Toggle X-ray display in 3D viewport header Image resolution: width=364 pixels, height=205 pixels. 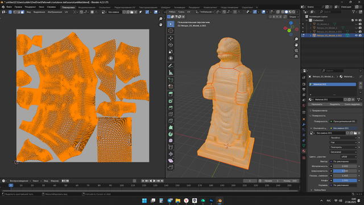click(x=278, y=12)
